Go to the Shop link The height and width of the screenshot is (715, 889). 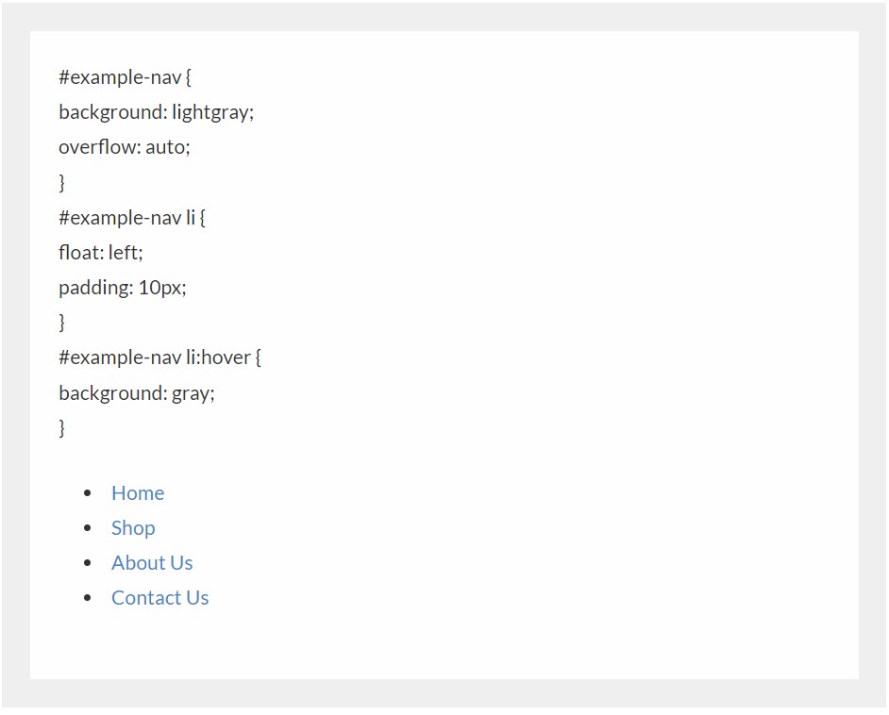pyautogui.click(x=133, y=528)
